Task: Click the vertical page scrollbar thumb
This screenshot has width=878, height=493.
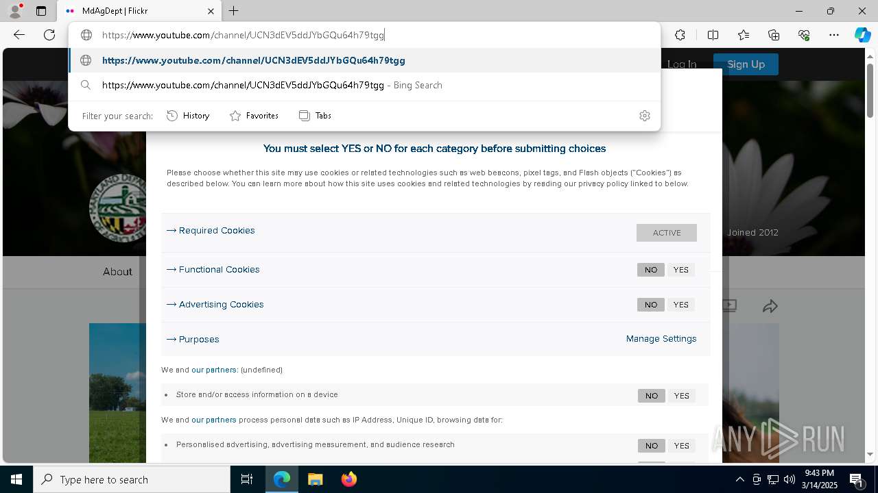Action: pyautogui.click(x=870, y=90)
